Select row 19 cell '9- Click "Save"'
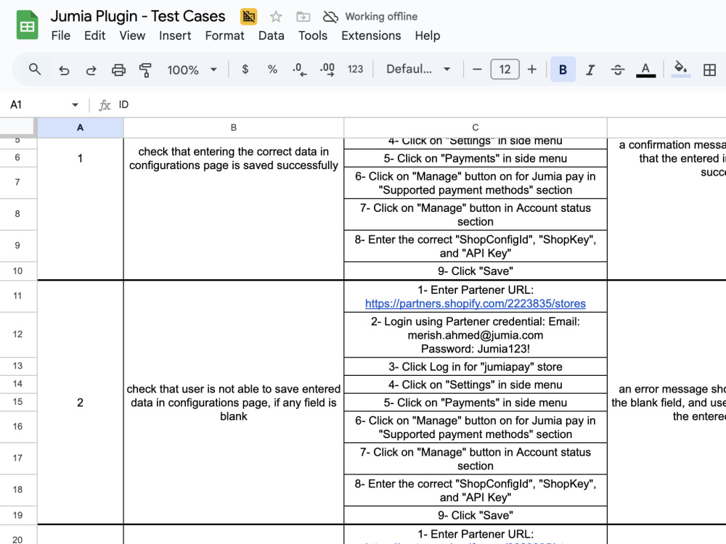726x544 pixels. click(x=475, y=515)
